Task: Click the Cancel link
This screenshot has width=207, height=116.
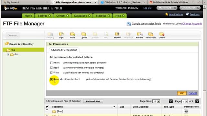Action: (x=192, y=93)
